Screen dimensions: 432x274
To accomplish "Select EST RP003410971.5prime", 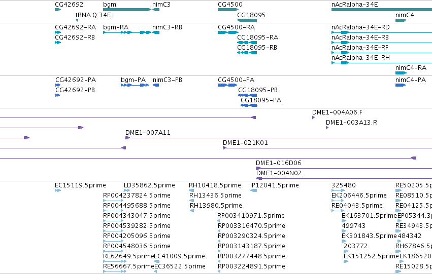I will 251,216.
